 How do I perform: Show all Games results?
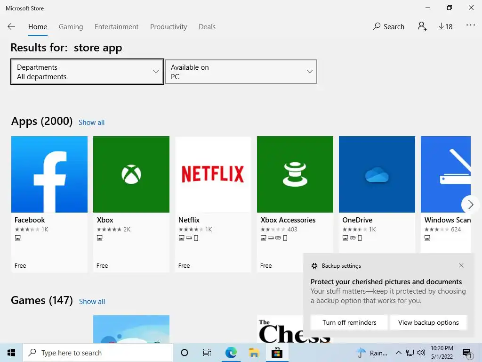92,302
